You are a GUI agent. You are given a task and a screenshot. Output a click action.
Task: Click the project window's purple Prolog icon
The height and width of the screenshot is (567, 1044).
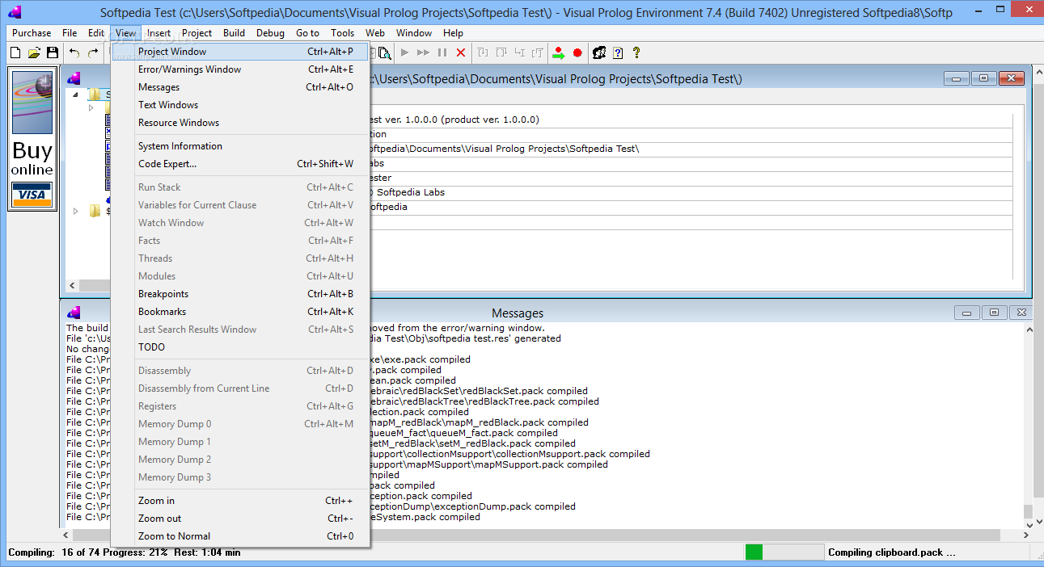point(74,78)
